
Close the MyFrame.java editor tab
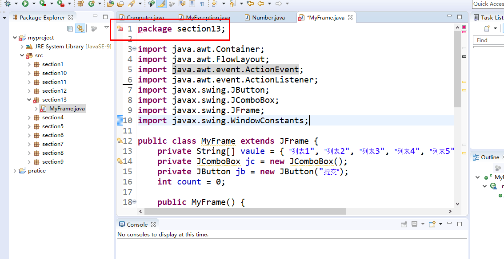point(350,17)
